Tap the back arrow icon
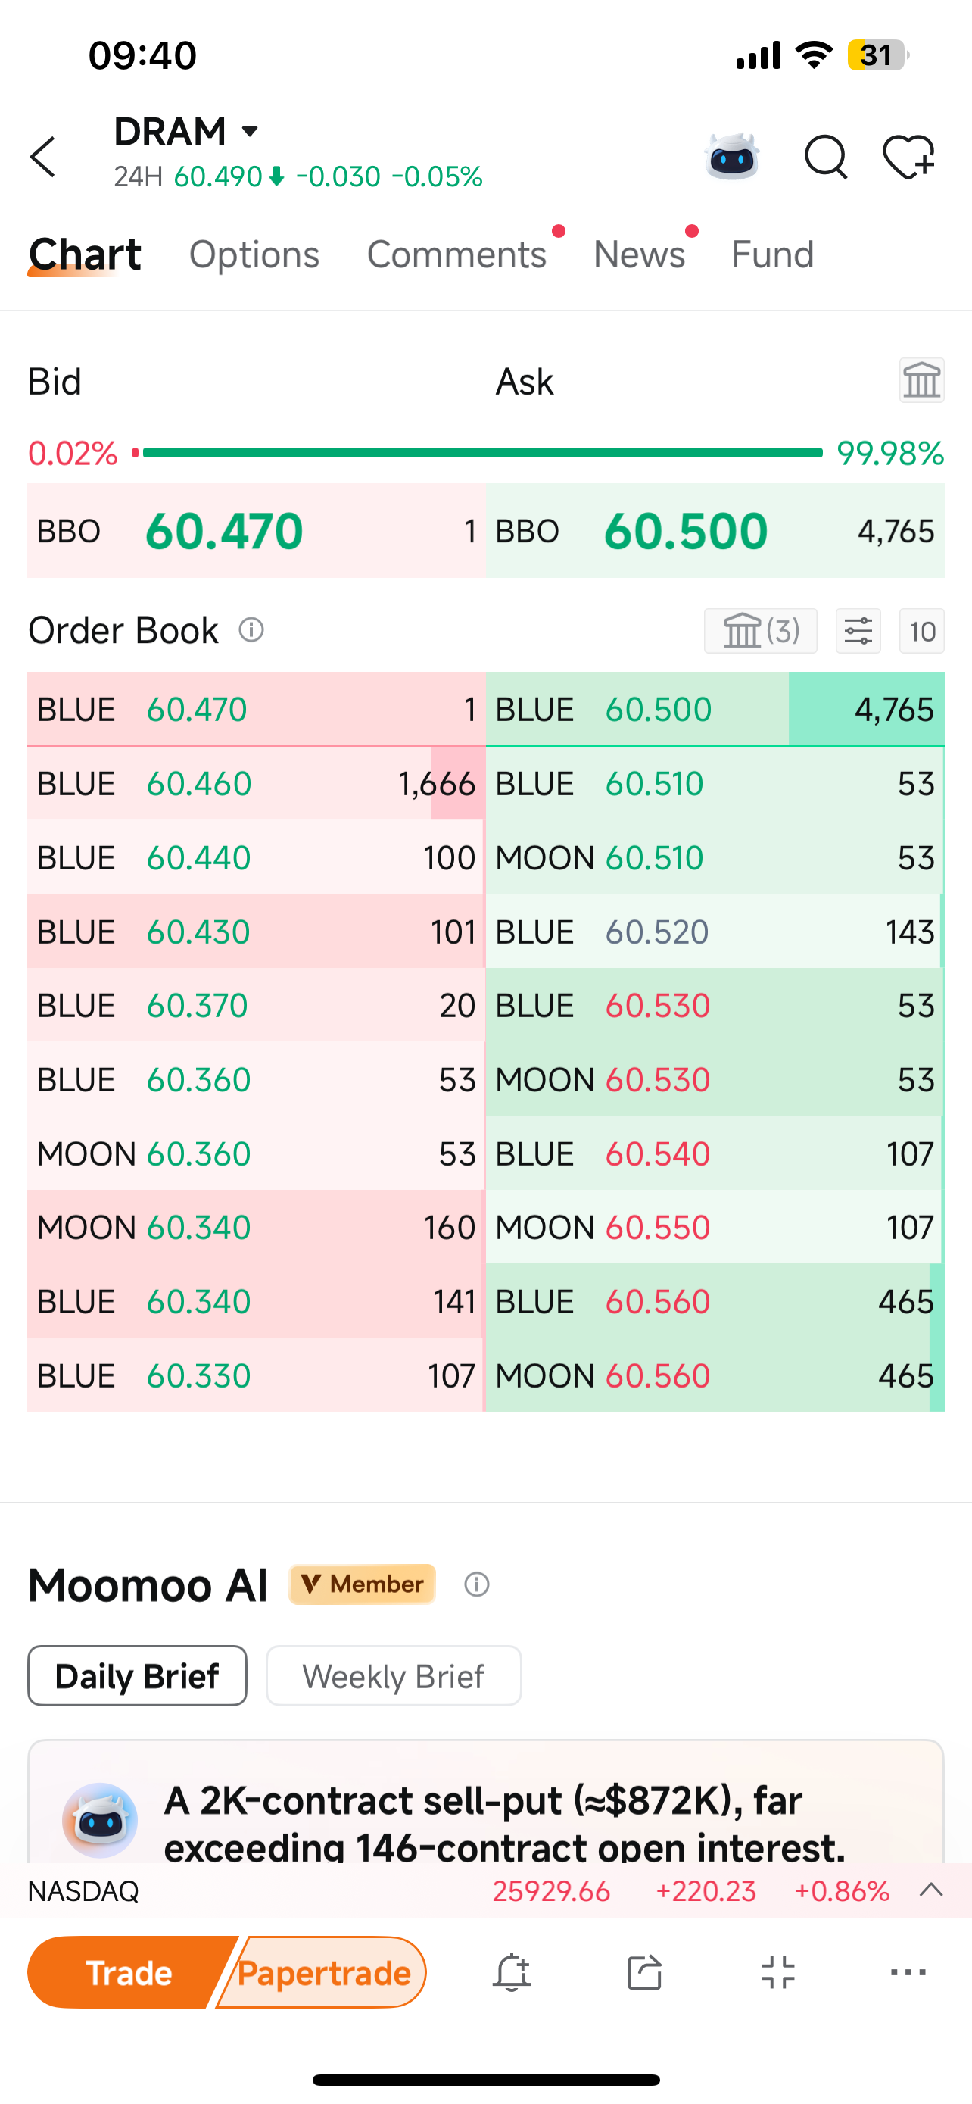 pyautogui.click(x=43, y=157)
